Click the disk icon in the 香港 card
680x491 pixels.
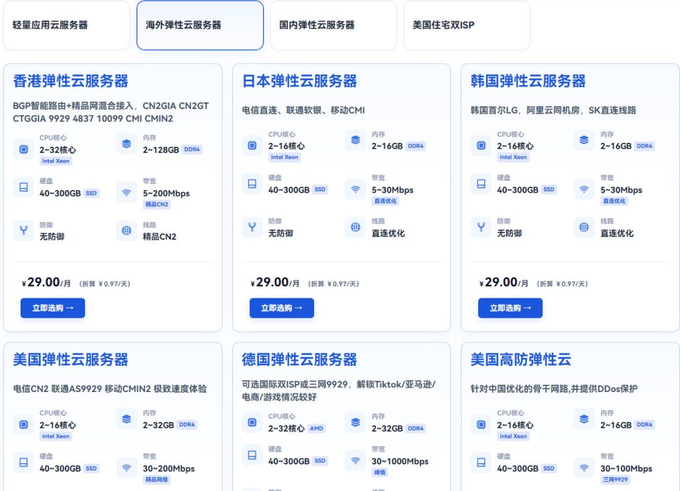tap(24, 187)
